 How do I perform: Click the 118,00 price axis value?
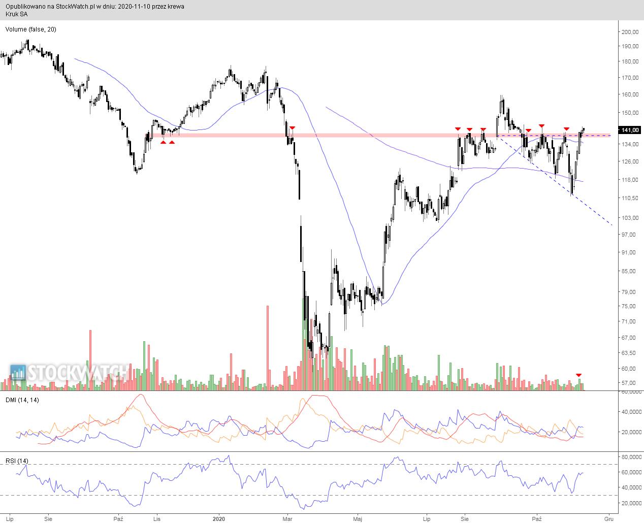click(630, 180)
